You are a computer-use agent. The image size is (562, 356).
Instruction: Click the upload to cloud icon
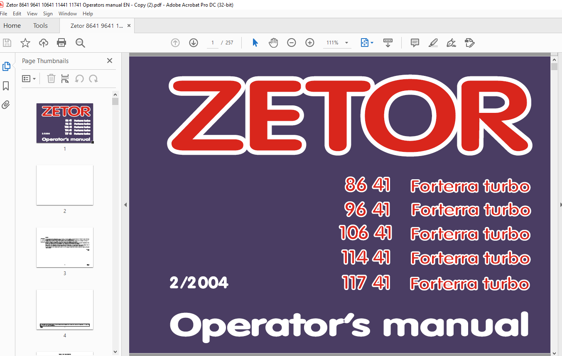[43, 43]
